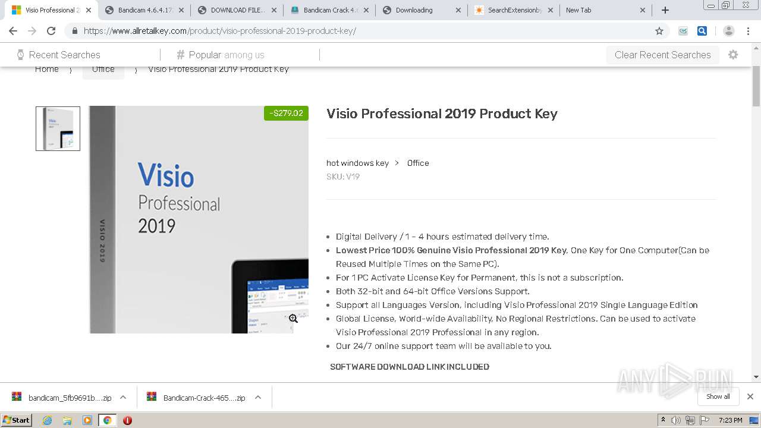Zoom the product image with magnifier icon
Screen dimensions: 761x428
pyautogui.click(x=293, y=319)
